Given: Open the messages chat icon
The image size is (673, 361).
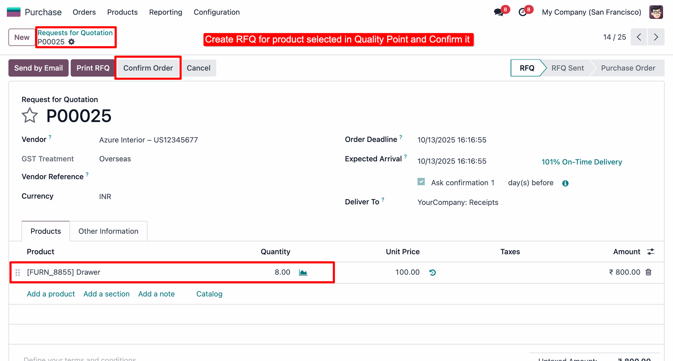Looking at the screenshot, I should pyautogui.click(x=498, y=12).
